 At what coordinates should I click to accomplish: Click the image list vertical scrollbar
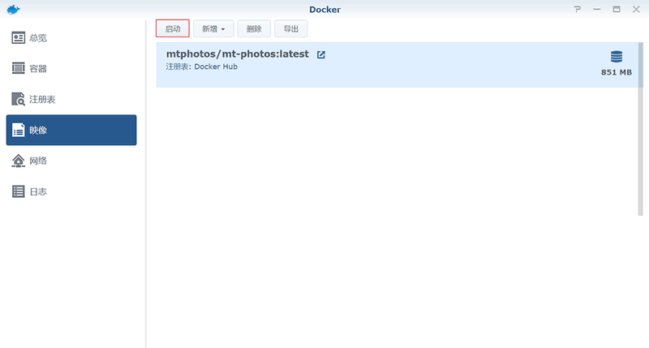(641, 129)
